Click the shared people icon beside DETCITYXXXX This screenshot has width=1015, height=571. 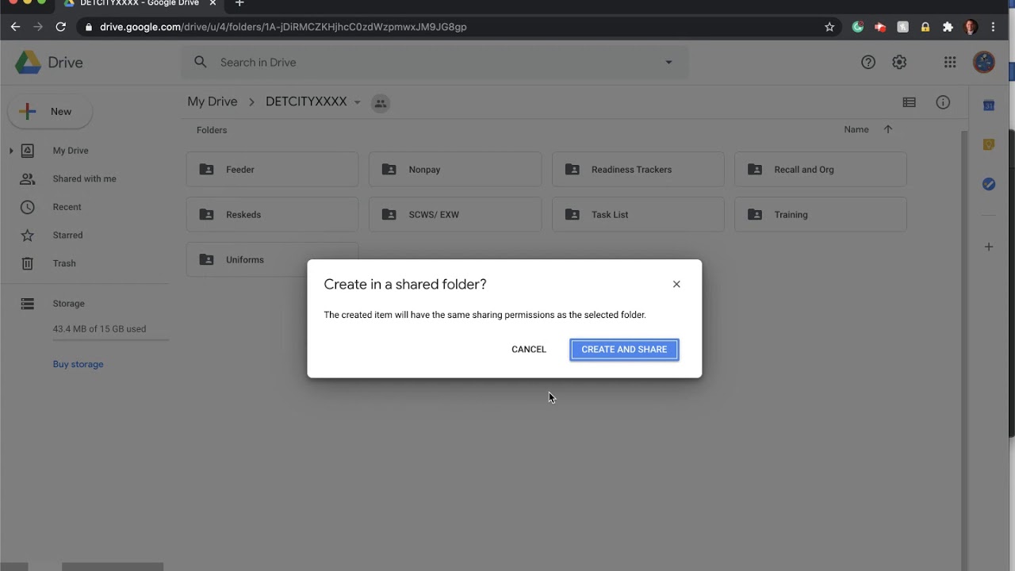[381, 103]
